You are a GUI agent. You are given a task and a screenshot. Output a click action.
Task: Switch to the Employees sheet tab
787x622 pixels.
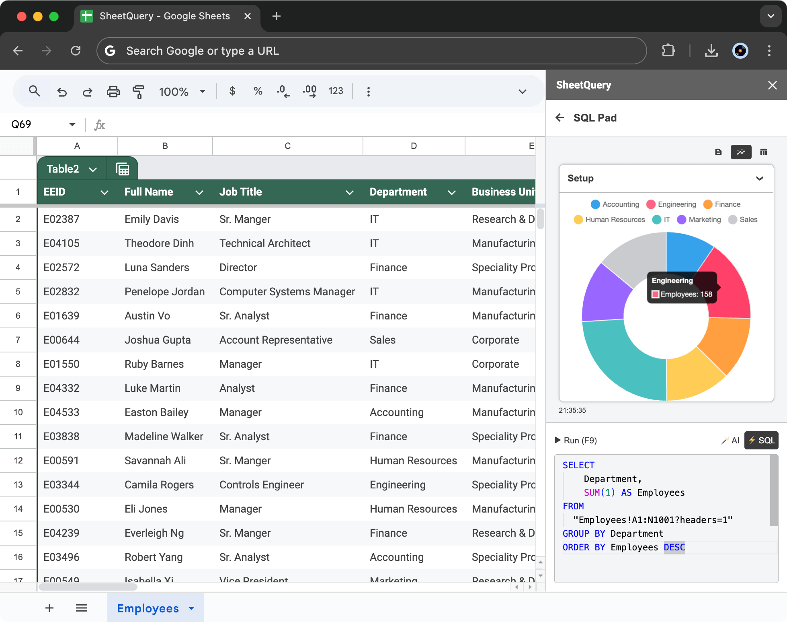click(x=148, y=608)
